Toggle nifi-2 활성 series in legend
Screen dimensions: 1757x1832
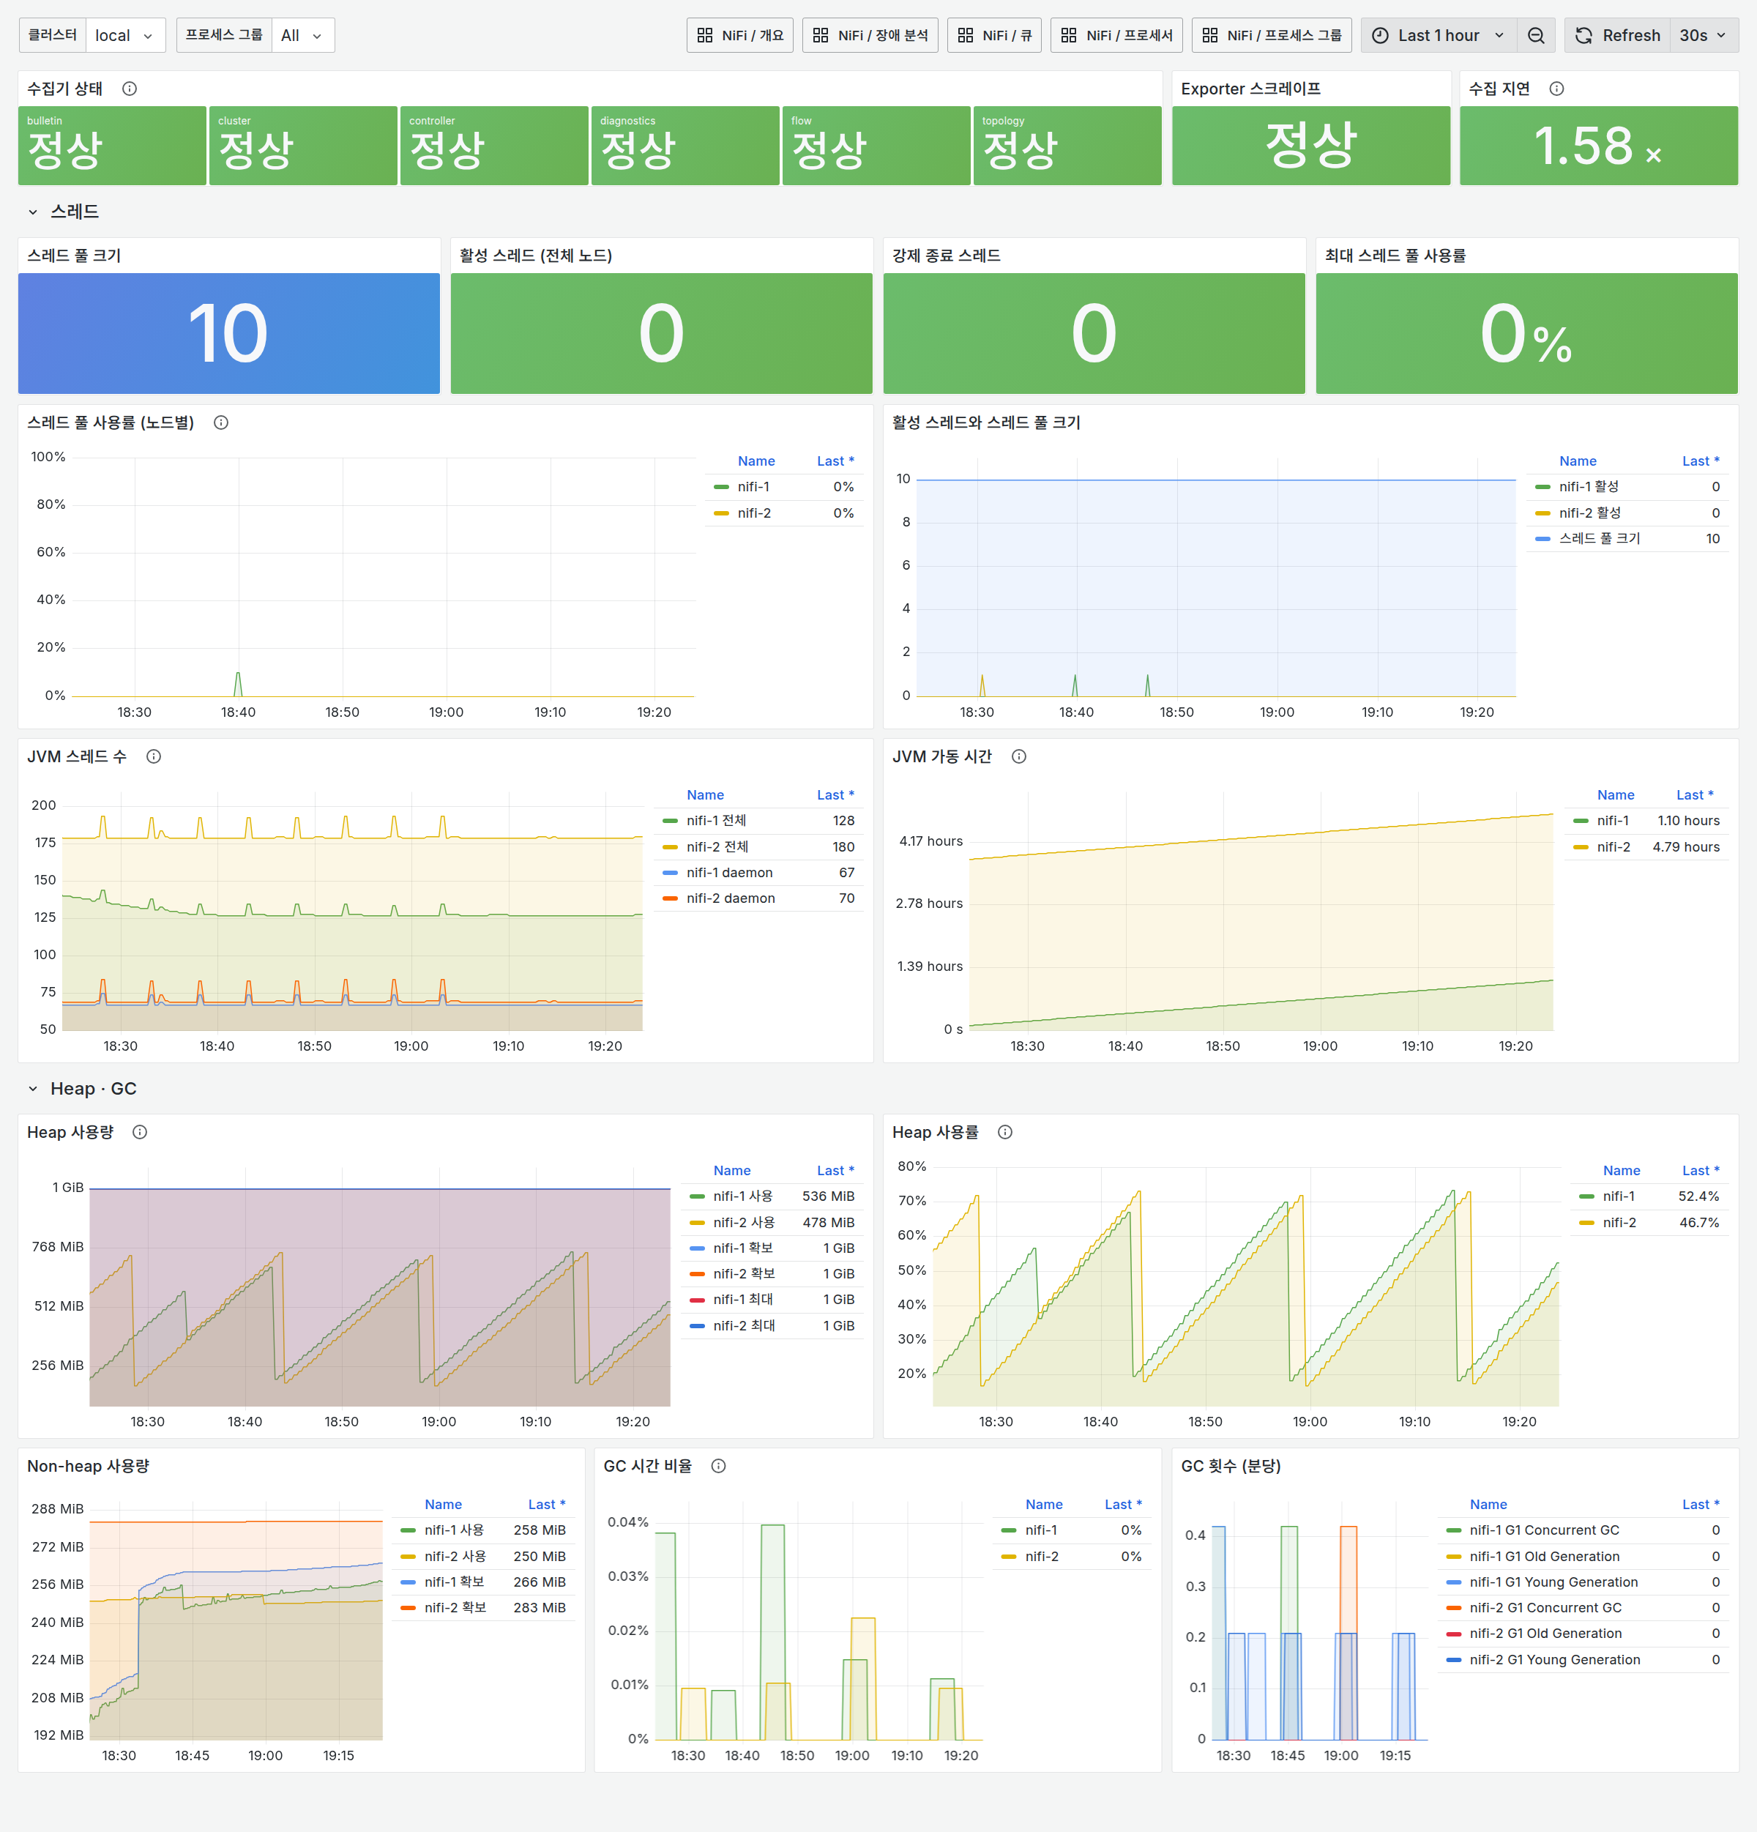coord(1589,513)
